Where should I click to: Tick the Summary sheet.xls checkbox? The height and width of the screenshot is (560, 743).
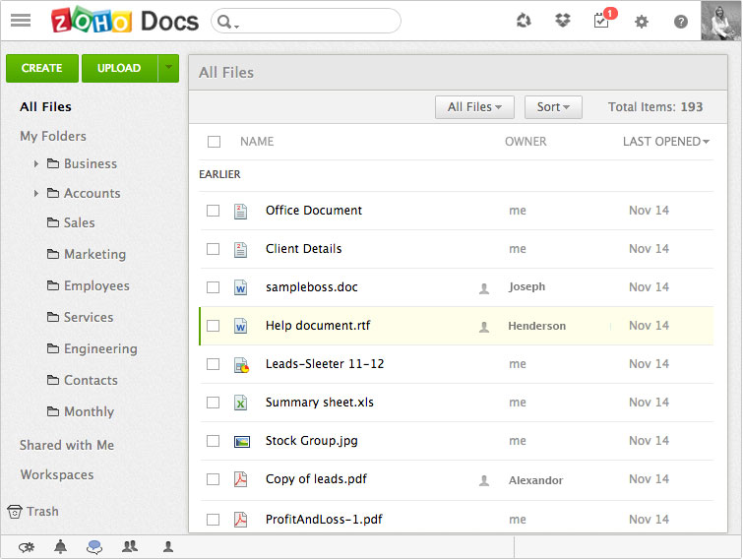(213, 403)
